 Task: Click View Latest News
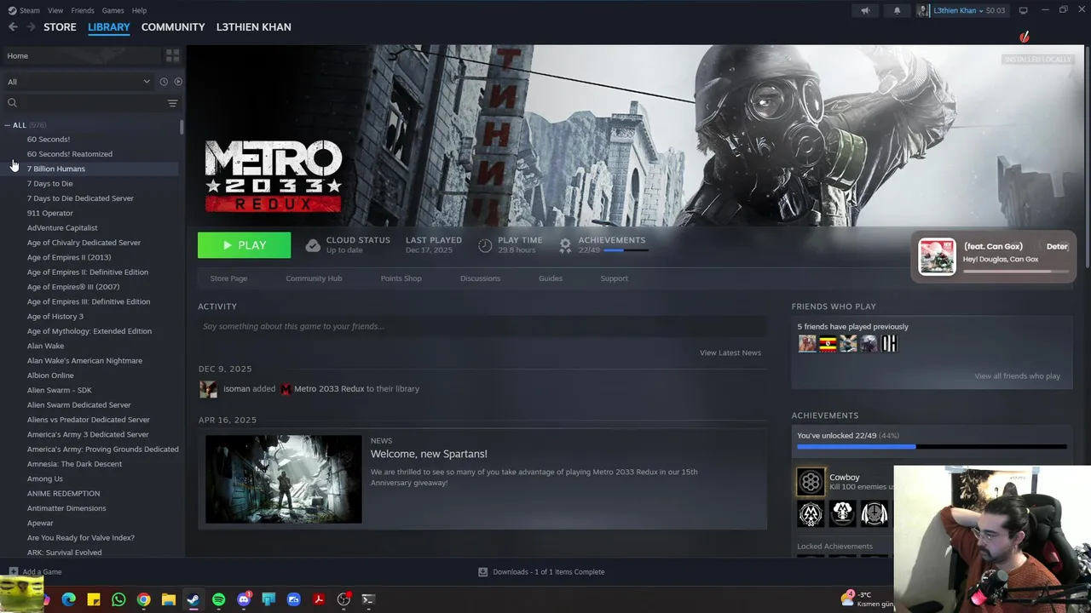pos(730,352)
